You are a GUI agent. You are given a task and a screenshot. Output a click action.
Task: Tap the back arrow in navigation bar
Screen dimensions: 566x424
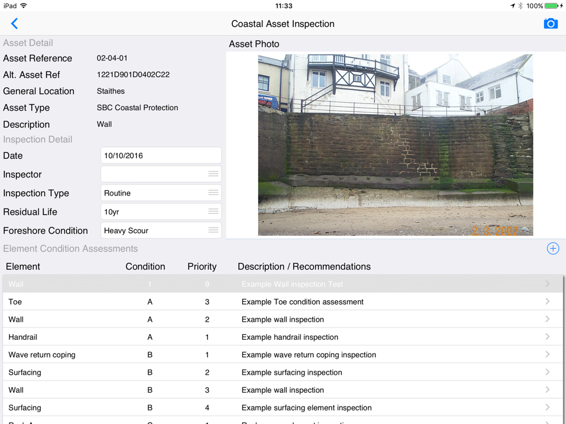(15, 24)
